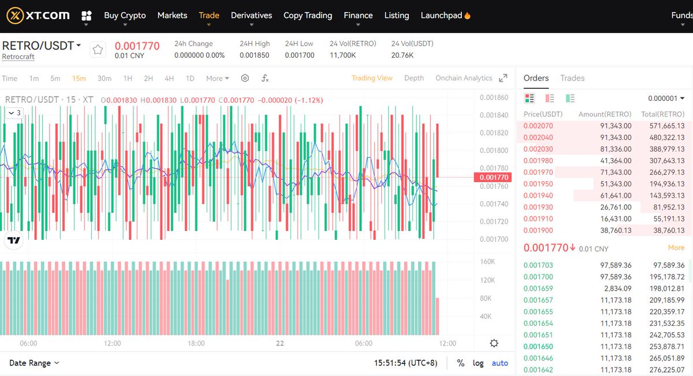Open chart settings hexagon icon
Image resolution: width=693 pixels, height=376 pixels.
click(x=245, y=78)
